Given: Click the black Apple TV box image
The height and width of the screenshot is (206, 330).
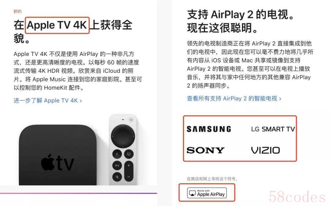Looking at the screenshot, I should pos(58,155).
